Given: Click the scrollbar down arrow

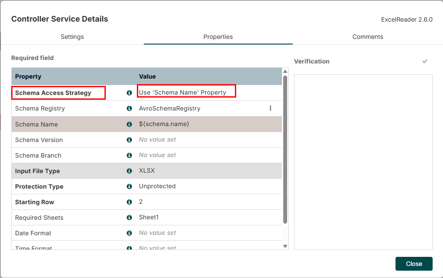Looking at the screenshot, I should point(285,246).
